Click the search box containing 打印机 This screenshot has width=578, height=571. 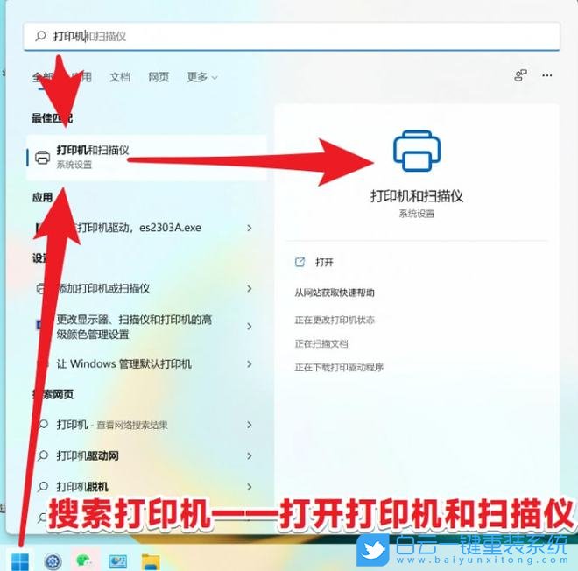(x=292, y=36)
